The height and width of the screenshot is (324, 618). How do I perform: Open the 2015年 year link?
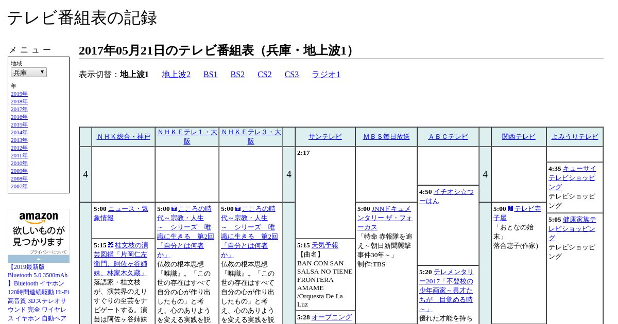19,125
